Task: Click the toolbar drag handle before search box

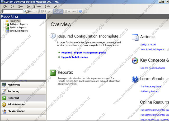Action: click(x=2, y=11)
